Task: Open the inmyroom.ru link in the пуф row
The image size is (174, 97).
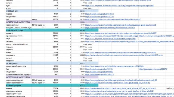Action: (119, 5)
